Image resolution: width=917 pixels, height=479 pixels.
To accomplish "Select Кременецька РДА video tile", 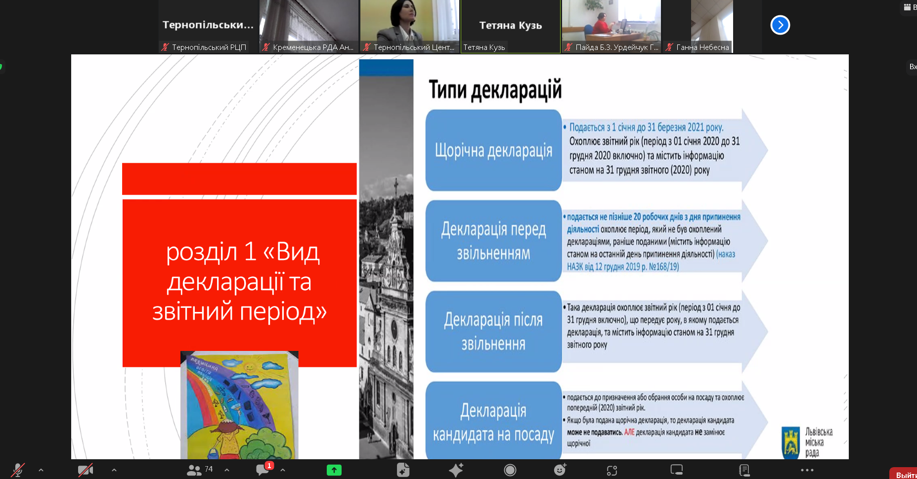I will 309,26.
